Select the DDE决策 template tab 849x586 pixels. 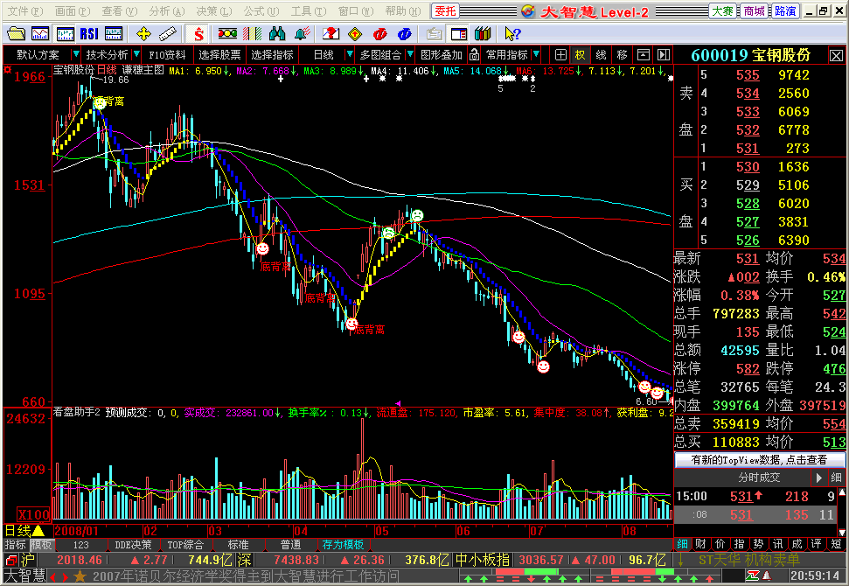tap(133, 545)
